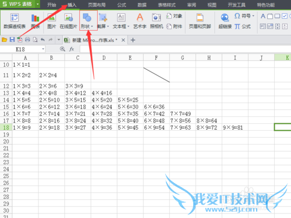This screenshot has height=218, width=291.
Task: Insert WordArt using the 艺术字 icon
Action: [x=140, y=17]
